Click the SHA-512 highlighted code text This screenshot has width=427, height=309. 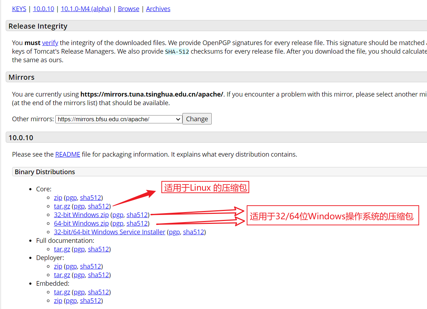177,51
